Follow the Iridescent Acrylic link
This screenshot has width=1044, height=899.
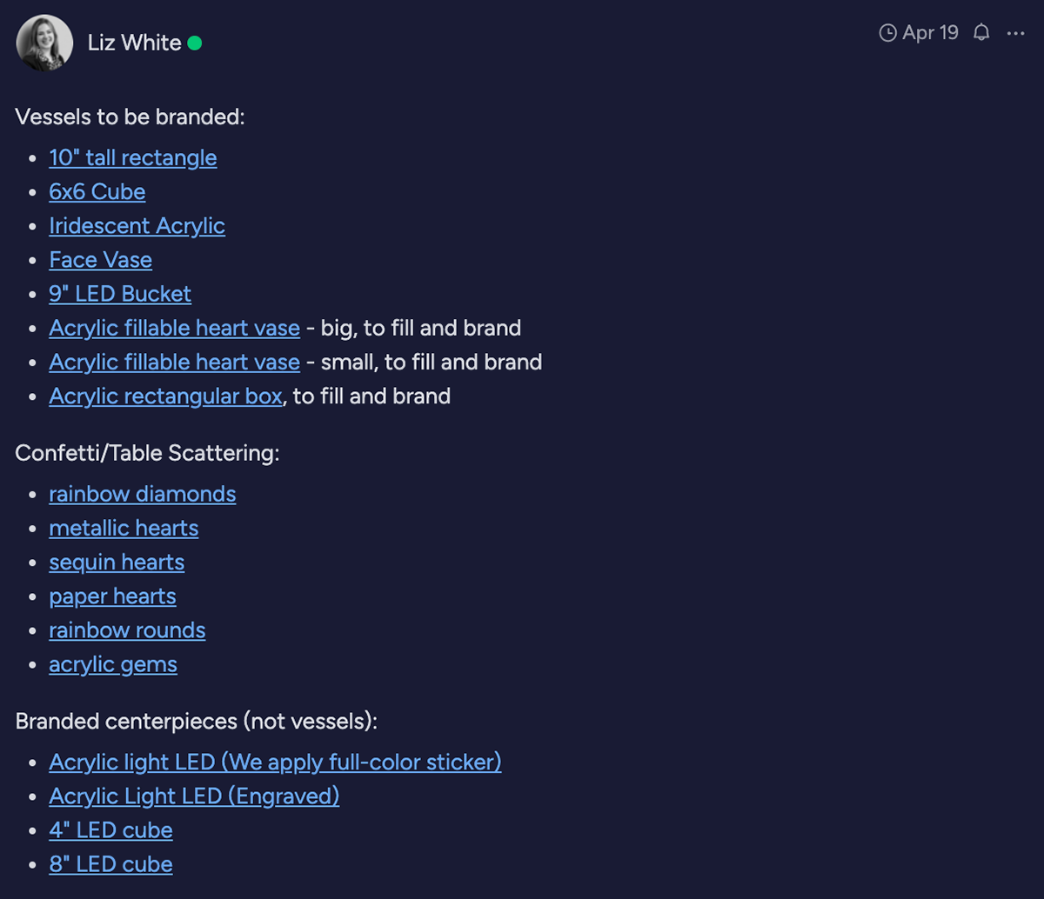(137, 225)
